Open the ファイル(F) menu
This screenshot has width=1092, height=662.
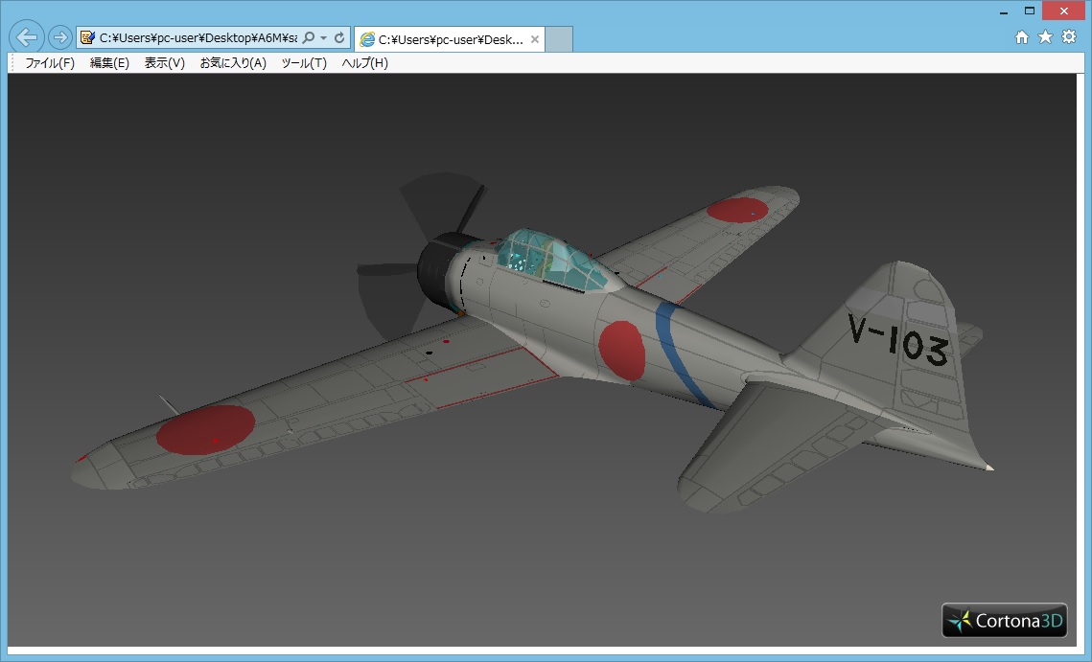point(50,63)
